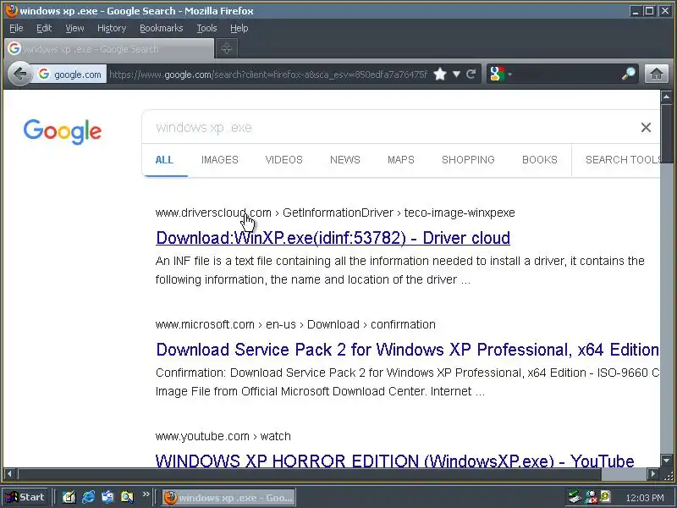Screen dimensions: 677x508
Task: Click the URL text in the address bar
Action: tap(268, 75)
